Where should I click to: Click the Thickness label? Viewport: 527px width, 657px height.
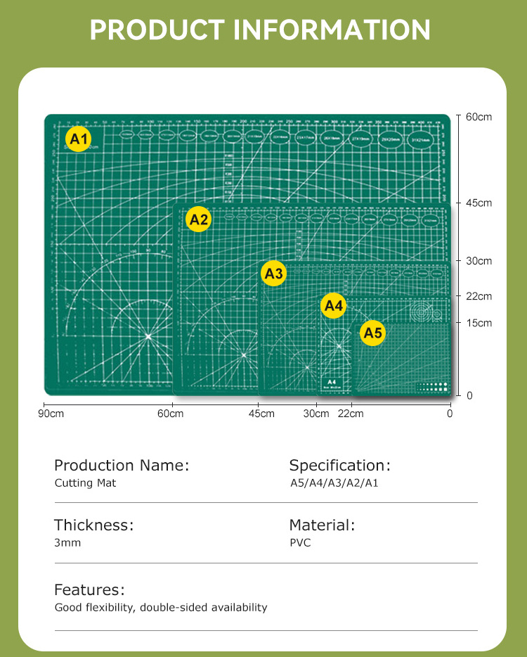[x=93, y=525]
